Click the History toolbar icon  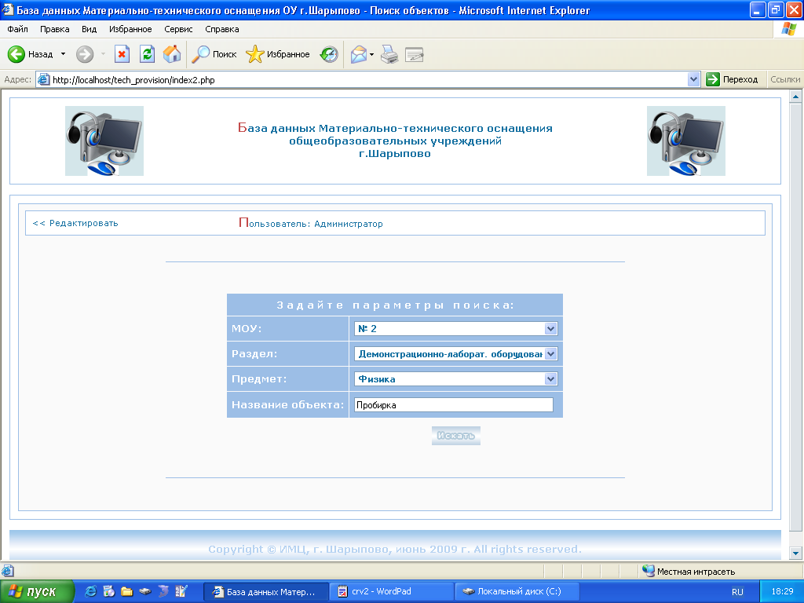pyautogui.click(x=329, y=54)
